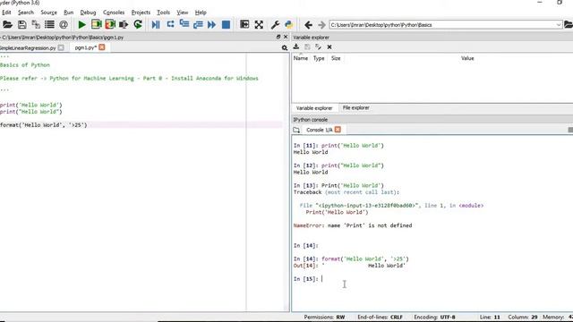Viewport: 573px width, 322px height.
Task: Close the SimpleLinearRegression.py tab
Action: 61,47
